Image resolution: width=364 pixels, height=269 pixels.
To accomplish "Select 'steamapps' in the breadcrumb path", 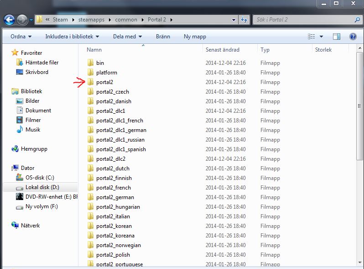I will (x=91, y=20).
